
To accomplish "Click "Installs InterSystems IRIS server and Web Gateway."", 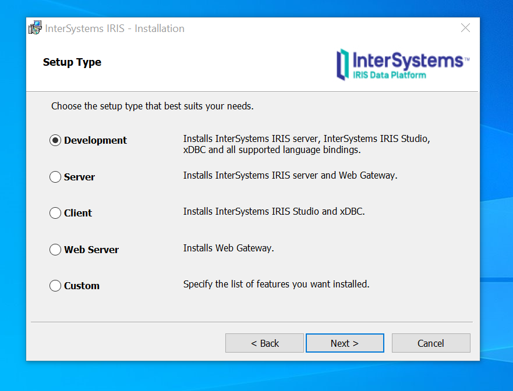I will pyautogui.click(x=290, y=176).
